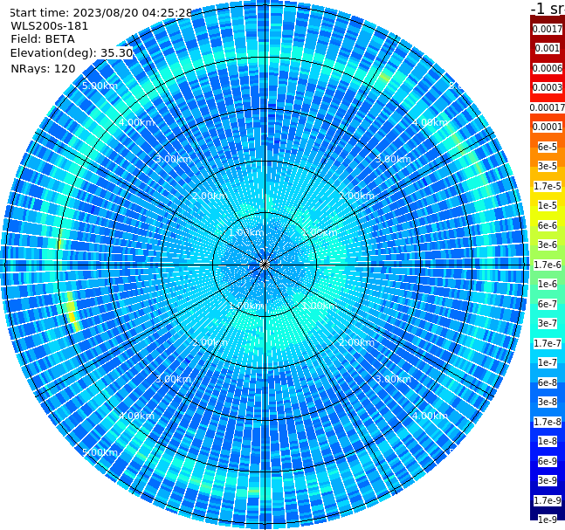
Task: Click the 1e-5 colorbar label
Action: (548, 205)
